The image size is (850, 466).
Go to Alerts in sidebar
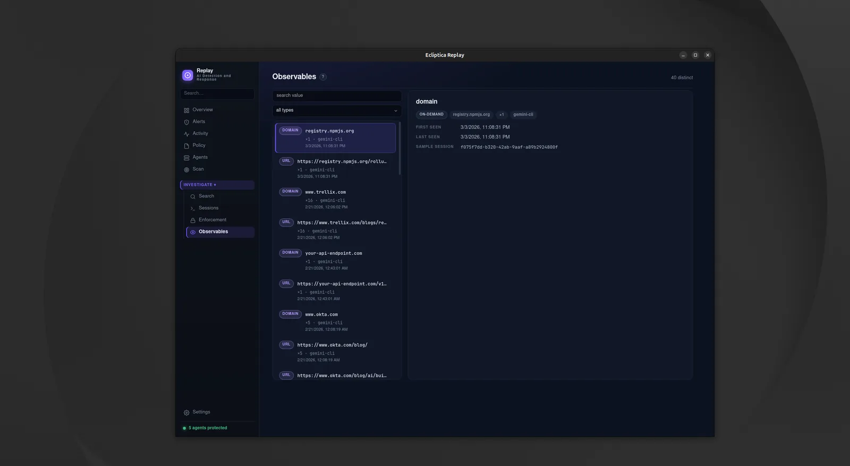click(199, 122)
